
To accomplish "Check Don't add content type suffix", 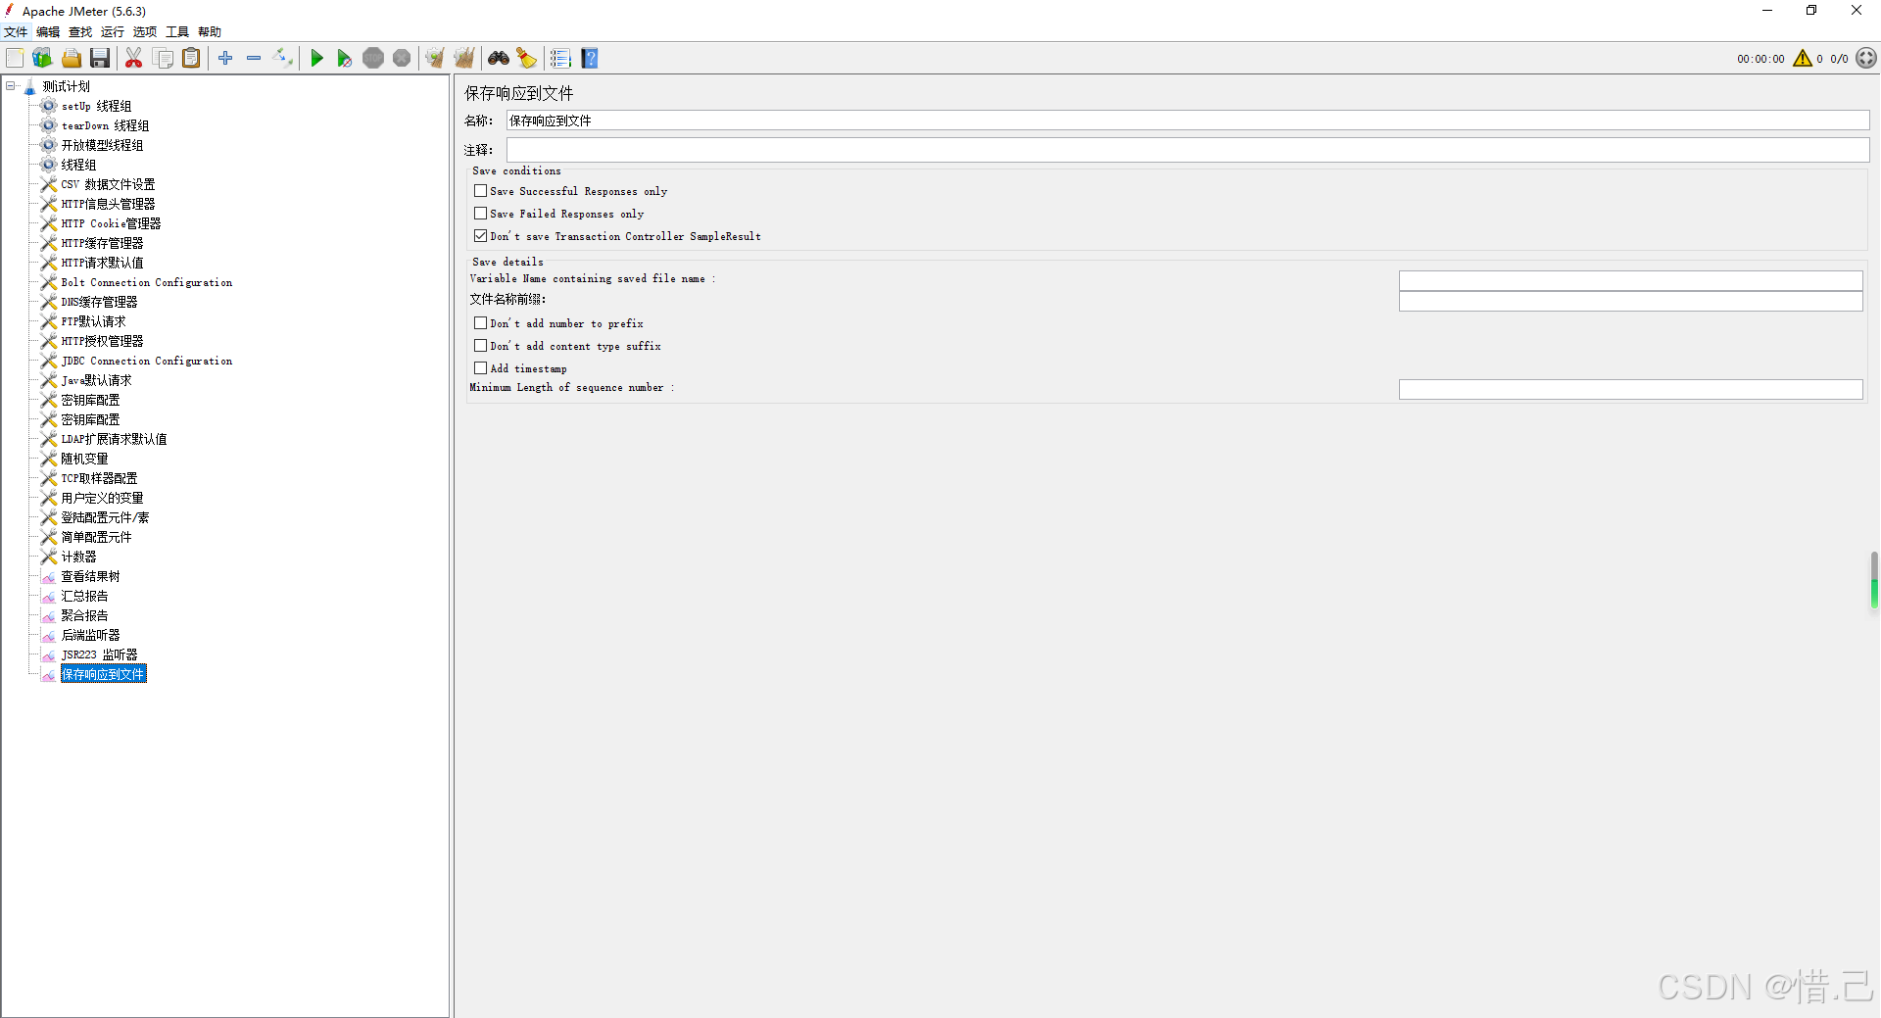I will click(480, 346).
